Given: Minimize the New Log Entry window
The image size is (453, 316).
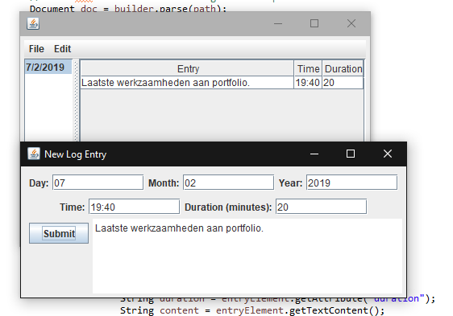Looking at the screenshot, I should (x=314, y=154).
